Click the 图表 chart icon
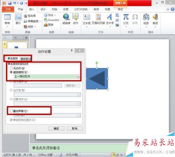The height and width of the screenshot is (157, 175). [49, 25]
